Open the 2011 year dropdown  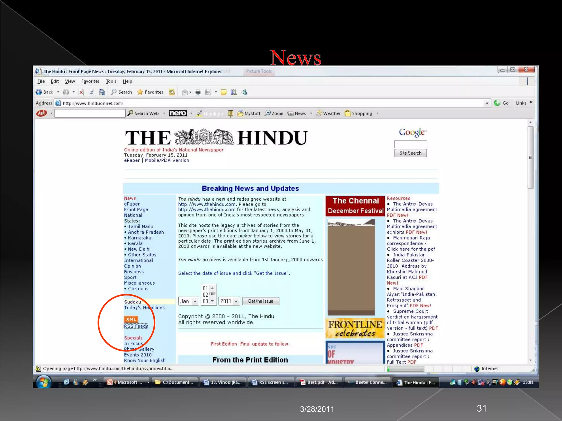click(229, 301)
